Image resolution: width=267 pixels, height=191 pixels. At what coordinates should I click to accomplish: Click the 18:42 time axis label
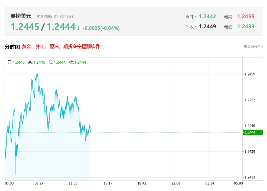142,183
